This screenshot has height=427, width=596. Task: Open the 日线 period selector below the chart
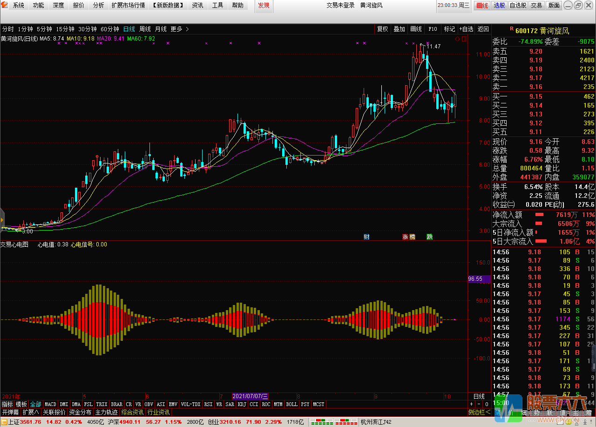point(479,396)
